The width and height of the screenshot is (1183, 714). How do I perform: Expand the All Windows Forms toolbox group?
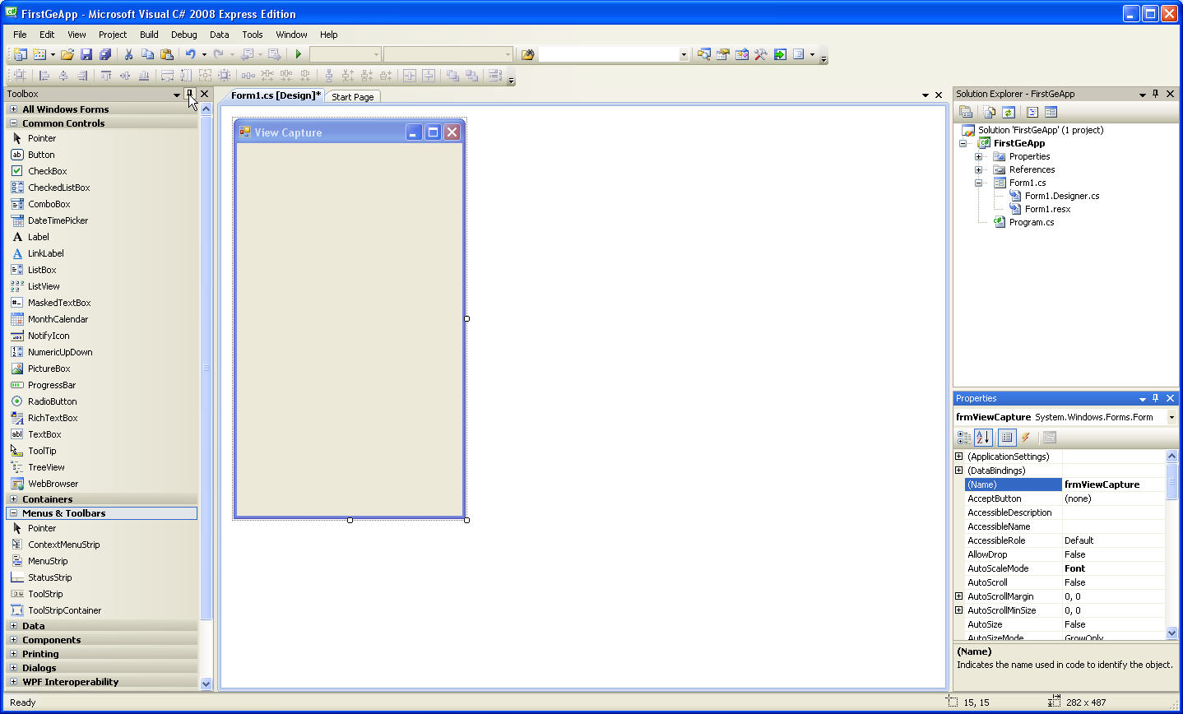(x=13, y=109)
